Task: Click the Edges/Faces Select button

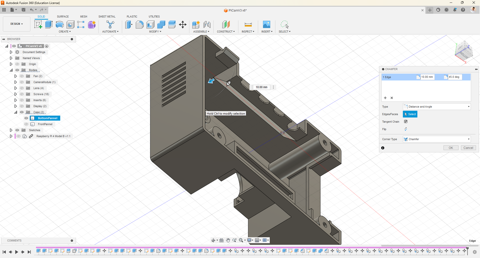Action: coord(410,114)
